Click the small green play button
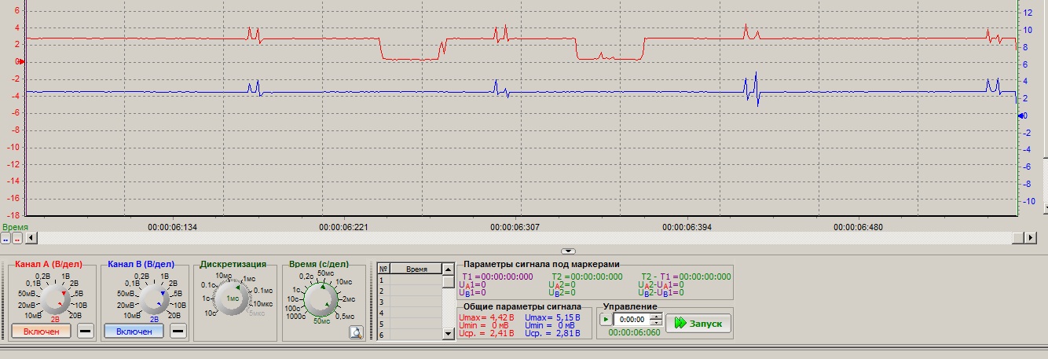1048x359 pixels. coord(604,320)
